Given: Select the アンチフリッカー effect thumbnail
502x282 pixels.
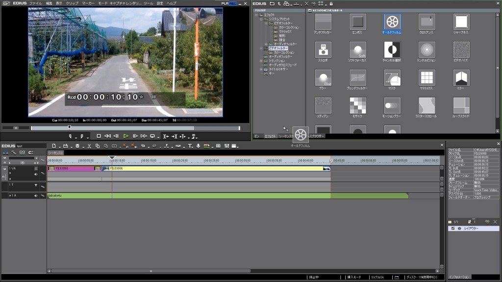Looking at the screenshot, I should [x=323, y=22].
